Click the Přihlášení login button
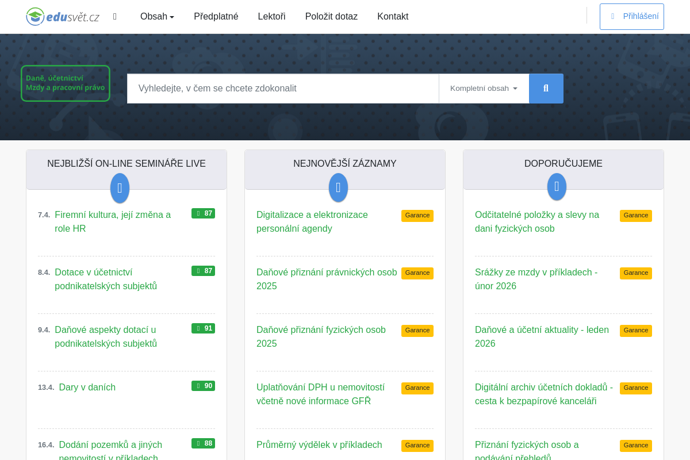Viewport: 690px width, 460px height. (x=631, y=17)
